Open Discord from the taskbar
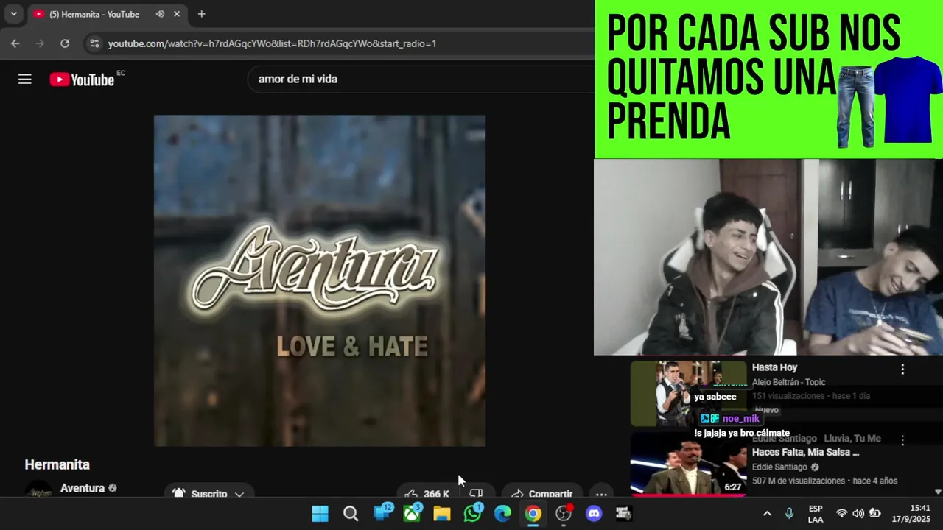The height and width of the screenshot is (530, 943). (x=594, y=514)
